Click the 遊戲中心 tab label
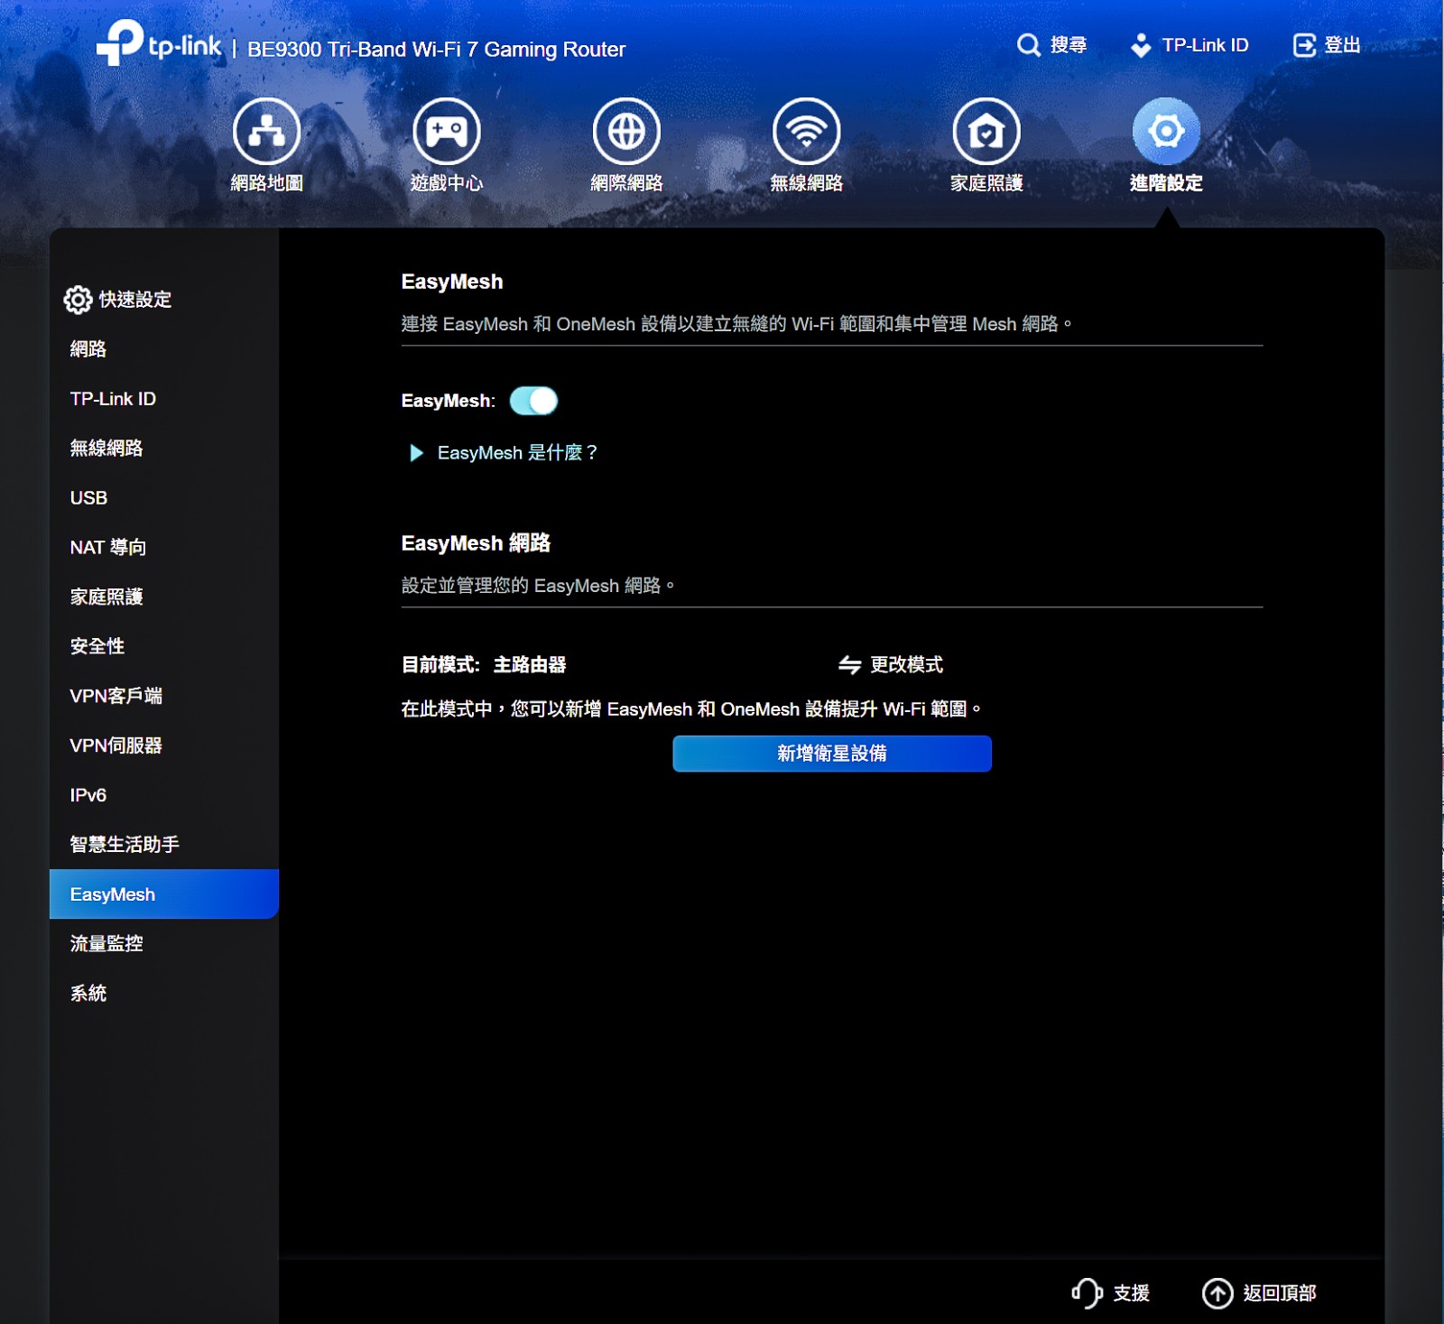The width and height of the screenshot is (1444, 1324). tap(447, 183)
